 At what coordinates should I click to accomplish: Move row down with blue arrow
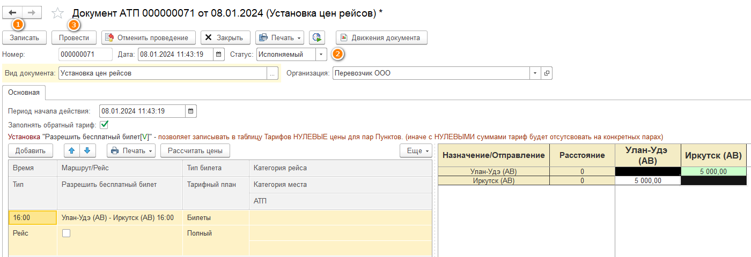pyautogui.click(x=87, y=150)
